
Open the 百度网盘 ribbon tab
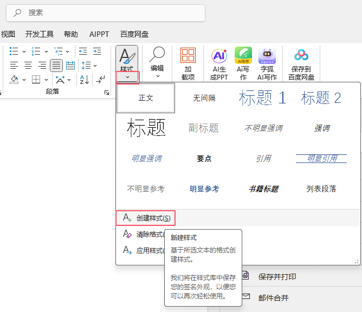click(134, 34)
